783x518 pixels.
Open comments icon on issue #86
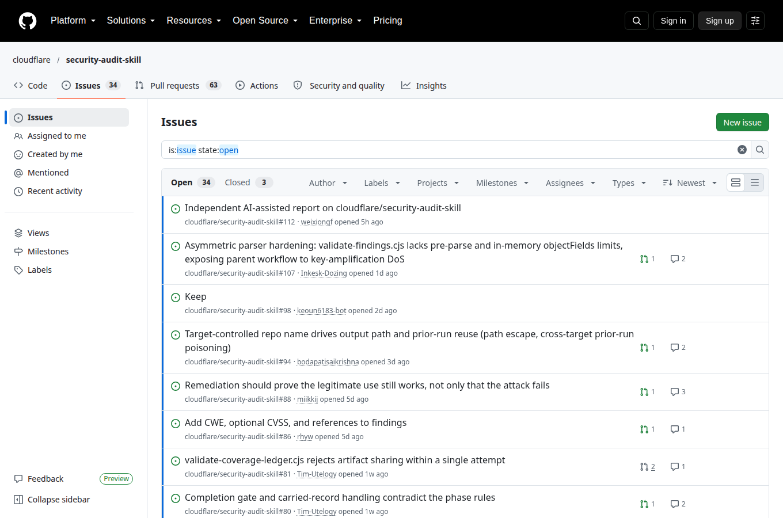pyautogui.click(x=678, y=429)
